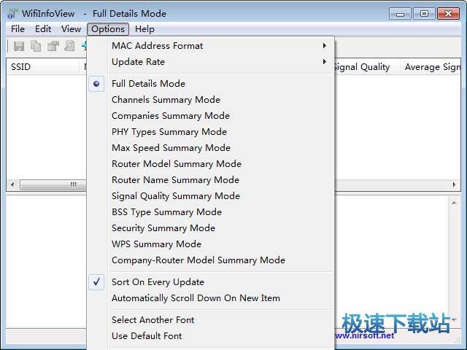The width and height of the screenshot is (467, 350).
Task: Open the File menu
Action: pyautogui.click(x=18, y=29)
